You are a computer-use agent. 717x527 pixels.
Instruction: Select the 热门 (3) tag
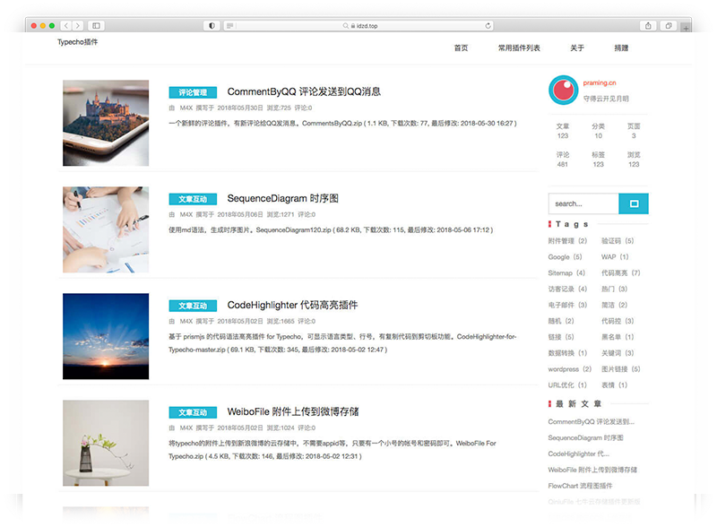(x=615, y=289)
